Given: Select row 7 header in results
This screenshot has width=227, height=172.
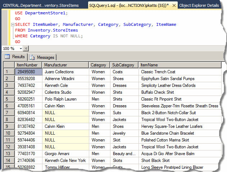Looking at the screenshot, I should [9, 113].
